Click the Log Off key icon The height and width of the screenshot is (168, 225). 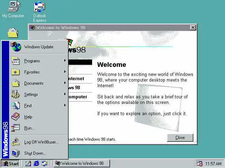[15, 142]
